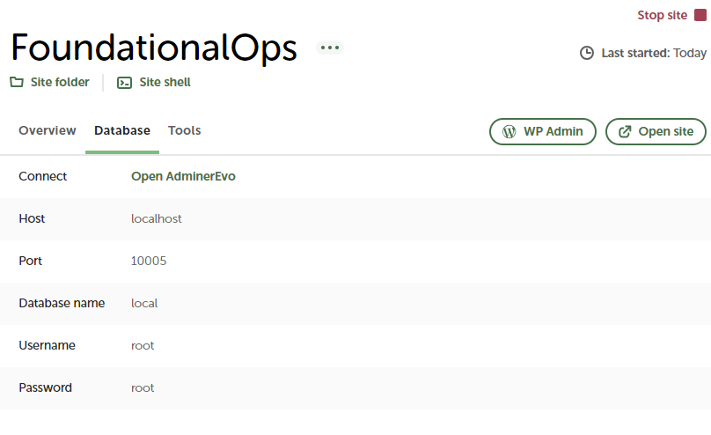This screenshot has width=711, height=435.
Task: Open the three-dot site options menu
Action: tap(330, 48)
